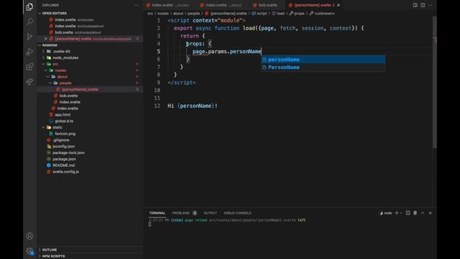Open [personName].svelte in file tree

(80, 89)
